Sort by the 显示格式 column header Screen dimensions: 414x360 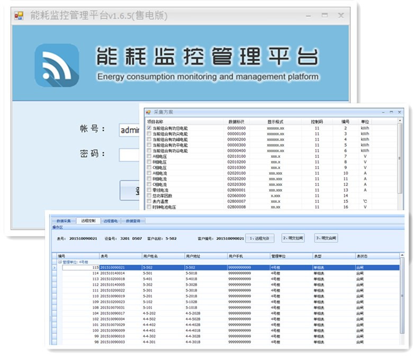pyautogui.click(x=275, y=122)
